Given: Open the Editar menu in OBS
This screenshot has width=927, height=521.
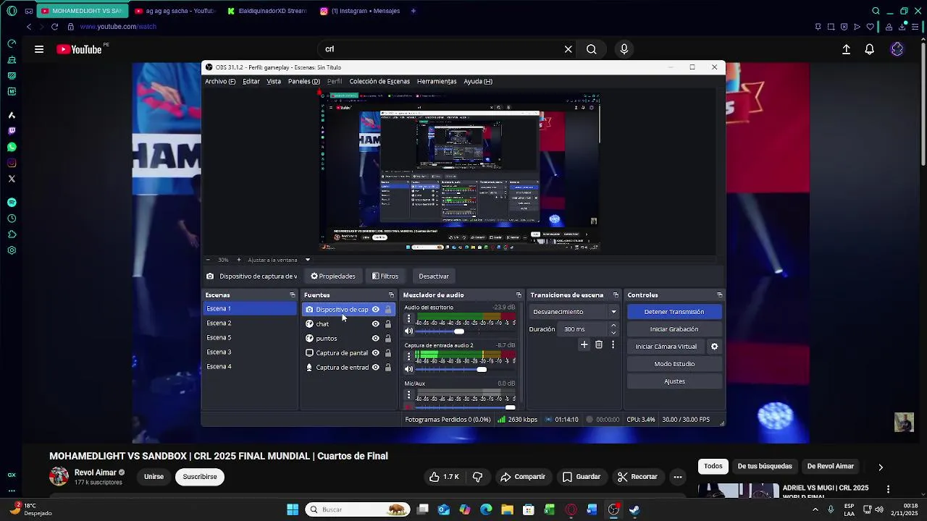Looking at the screenshot, I should pos(251,82).
